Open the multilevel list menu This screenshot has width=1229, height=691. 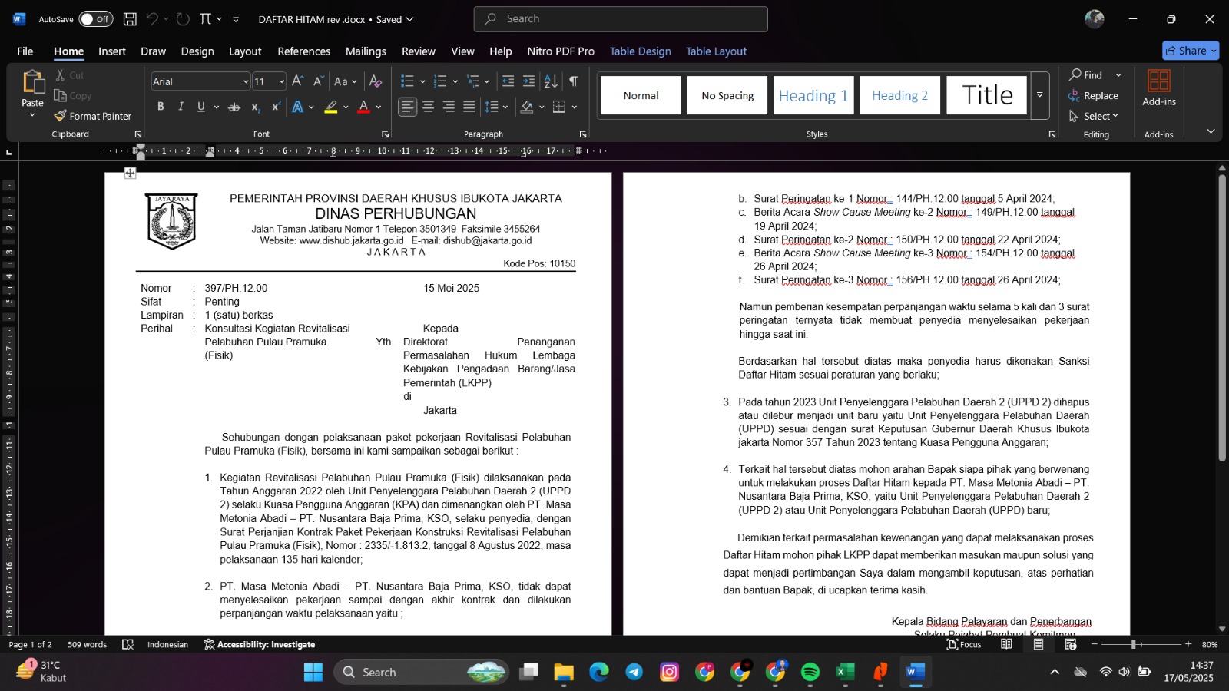pos(477,81)
